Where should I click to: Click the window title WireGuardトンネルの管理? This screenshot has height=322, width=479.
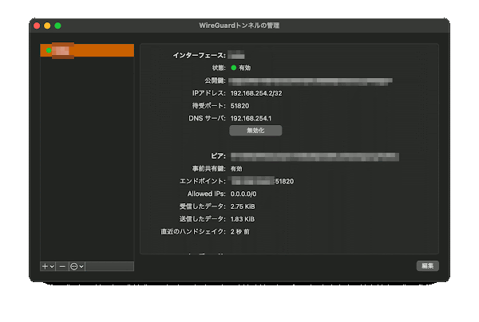click(x=239, y=26)
